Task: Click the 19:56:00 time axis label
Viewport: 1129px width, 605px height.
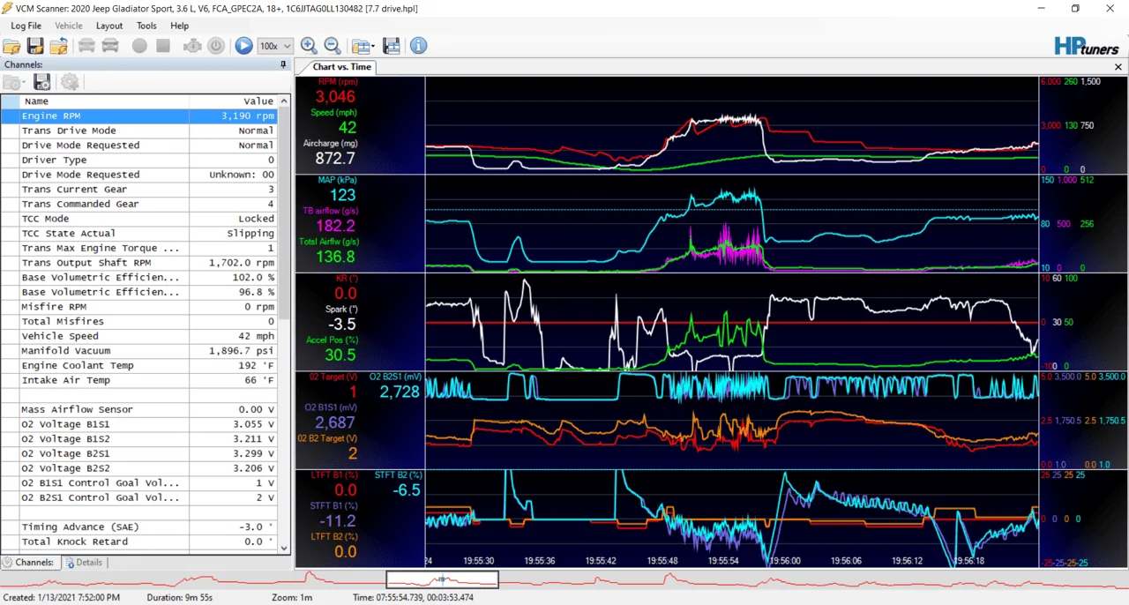Action: [x=783, y=561]
